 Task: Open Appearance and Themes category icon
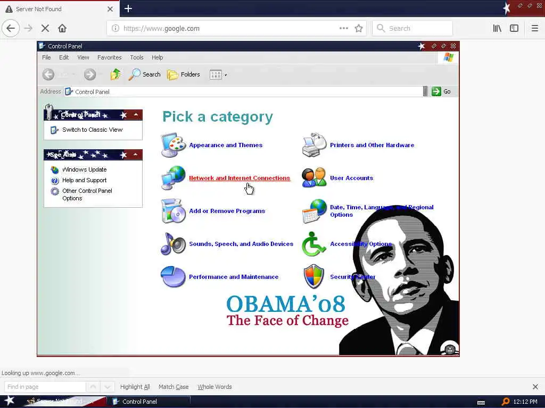click(173, 145)
